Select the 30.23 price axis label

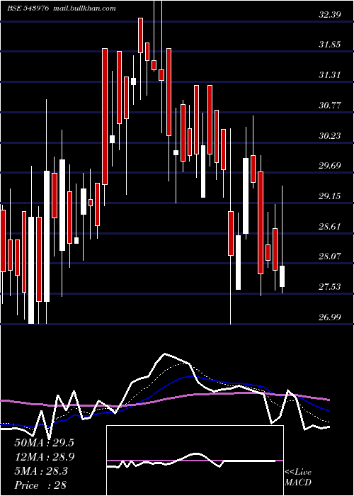tap(330, 136)
